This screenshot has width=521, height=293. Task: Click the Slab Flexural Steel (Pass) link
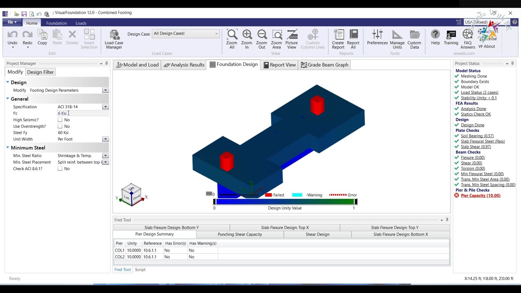(x=483, y=141)
